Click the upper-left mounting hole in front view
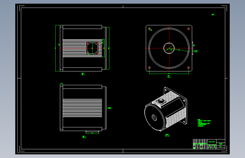 (x=149, y=29)
